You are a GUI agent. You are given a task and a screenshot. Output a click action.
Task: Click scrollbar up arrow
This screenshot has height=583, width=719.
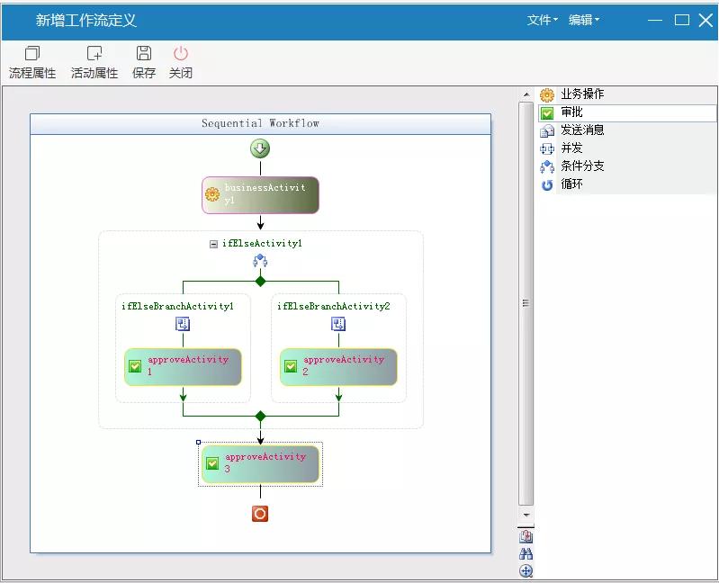pyautogui.click(x=526, y=94)
